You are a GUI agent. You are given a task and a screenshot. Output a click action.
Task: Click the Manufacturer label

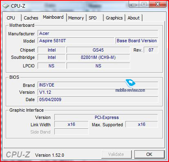[x=21, y=34]
